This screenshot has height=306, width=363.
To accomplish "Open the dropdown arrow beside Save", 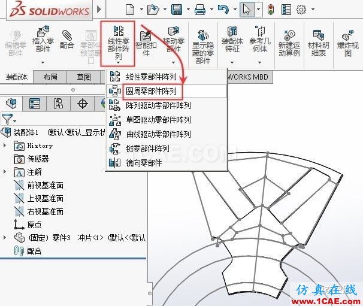I will pyautogui.click(x=188, y=10).
